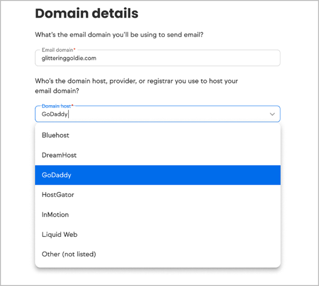Click the "email domain?" second question line
This screenshot has width=319, height=286.
tap(57, 91)
